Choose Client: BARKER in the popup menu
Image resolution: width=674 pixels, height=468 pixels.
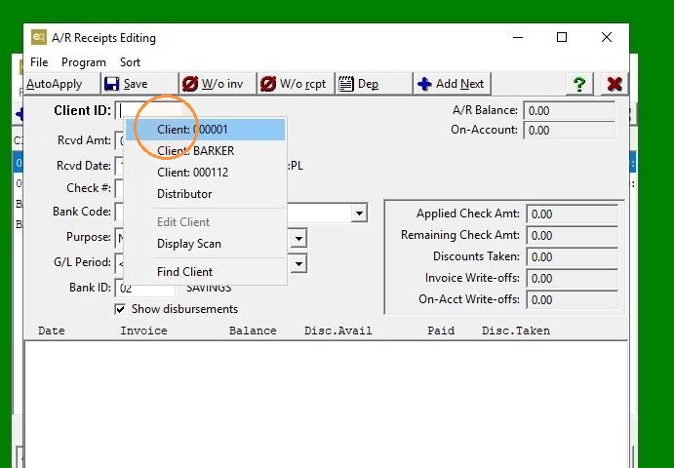(x=206, y=151)
